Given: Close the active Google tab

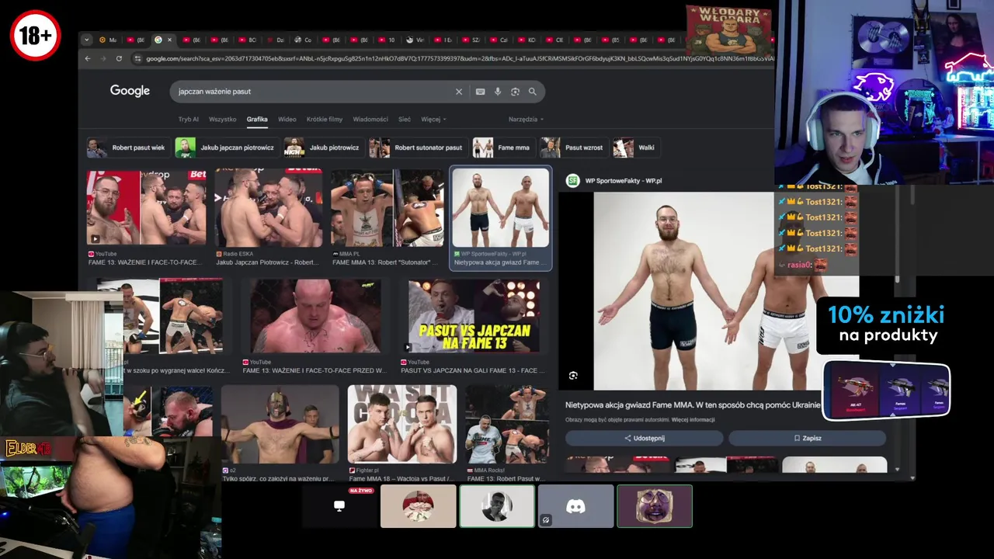Looking at the screenshot, I should [169, 40].
